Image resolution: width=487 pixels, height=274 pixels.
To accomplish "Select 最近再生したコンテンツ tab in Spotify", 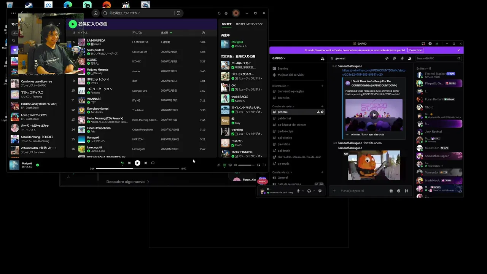I will coord(249,24).
